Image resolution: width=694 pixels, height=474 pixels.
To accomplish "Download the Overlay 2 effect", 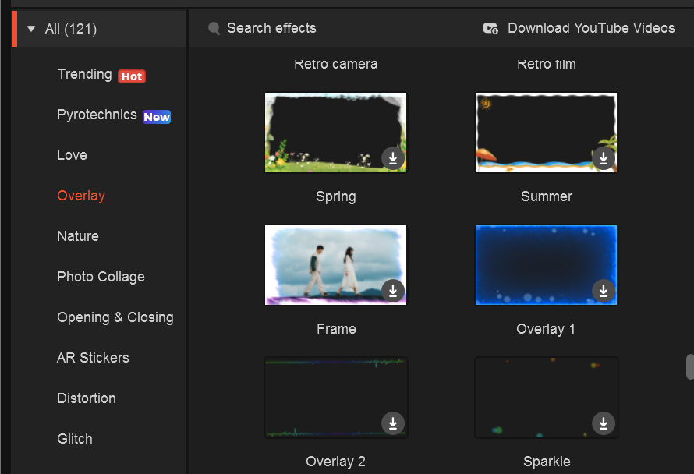I will pyautogui.click(x=393, y=423).
